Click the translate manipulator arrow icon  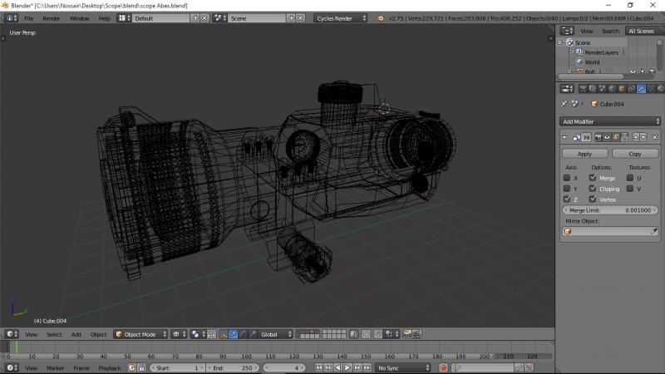(x=233, y=334)
